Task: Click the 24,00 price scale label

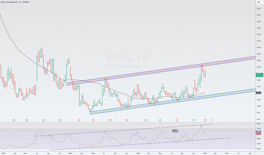Action: (259, 61)
